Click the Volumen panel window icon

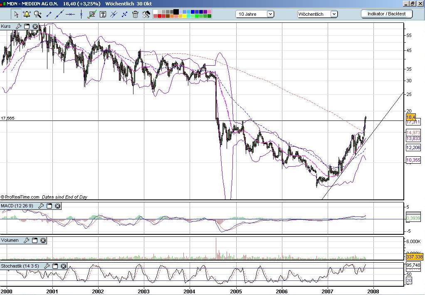click(x=35, y=240)
